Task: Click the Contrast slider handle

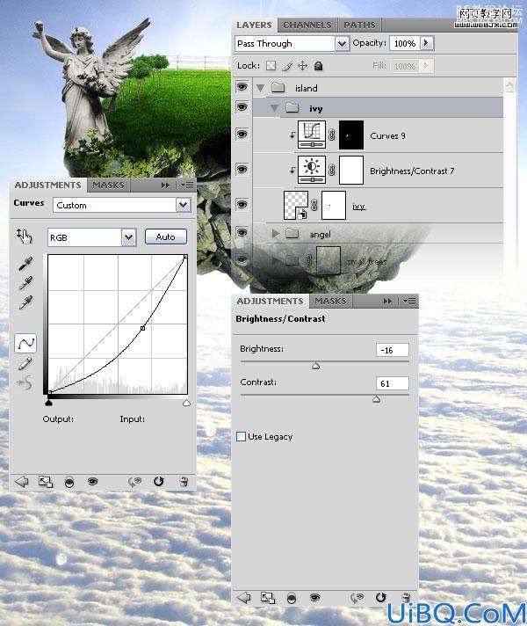Action: pos(376,399)
